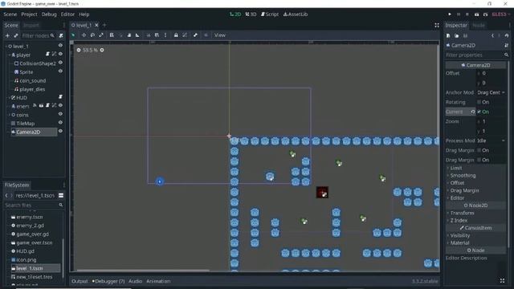Open skeleton options bone icon
Screen dimensions: 514x289
pyautogui.click(x=195, y=35)
